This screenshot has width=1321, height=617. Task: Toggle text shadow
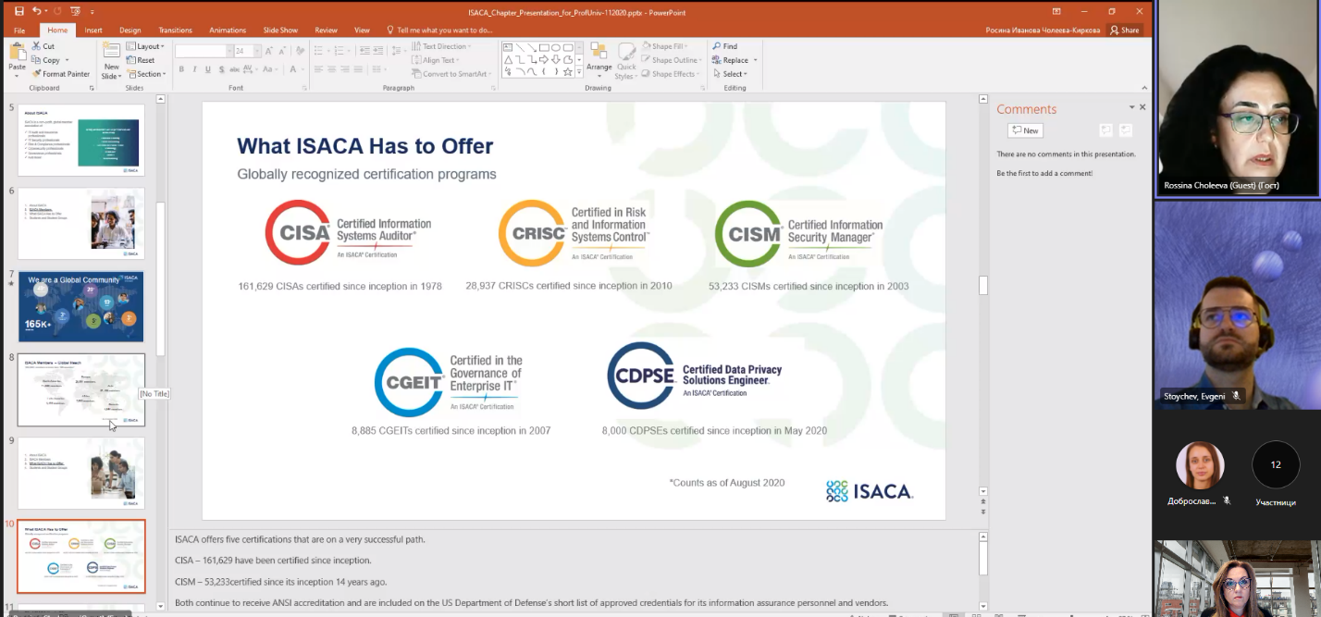[221, 69]
